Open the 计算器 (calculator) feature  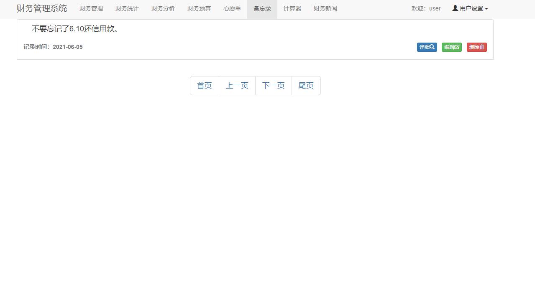(x=292, y=8)
